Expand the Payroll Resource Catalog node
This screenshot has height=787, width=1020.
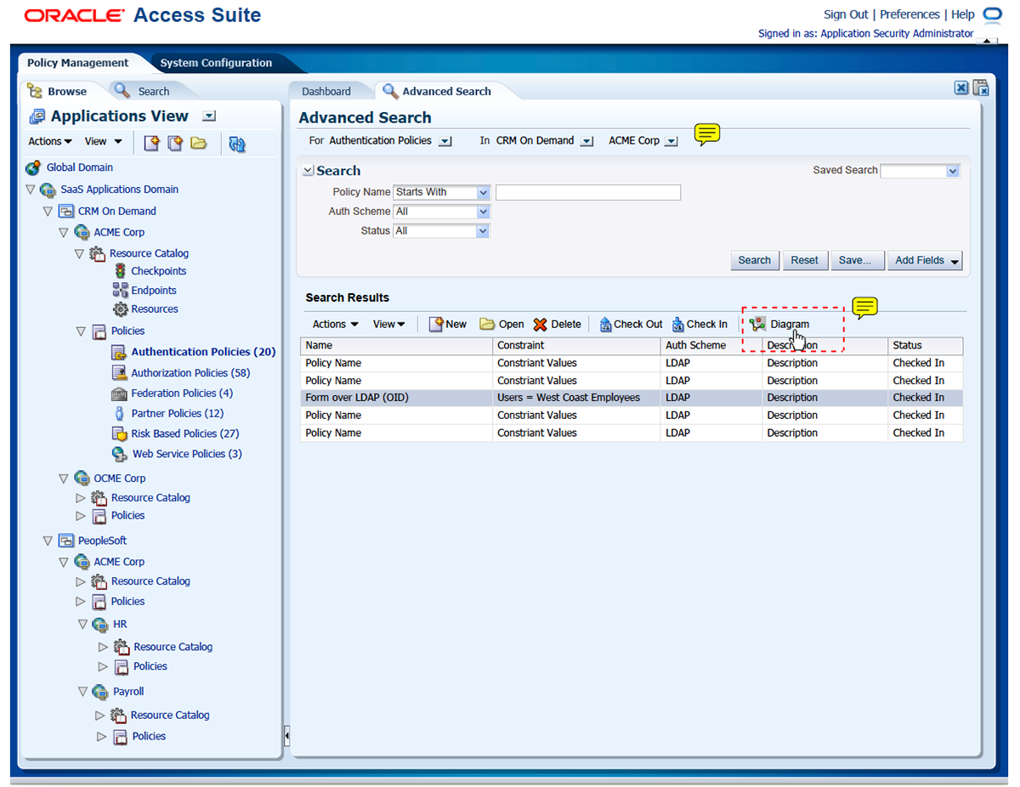tap(100, 716)
